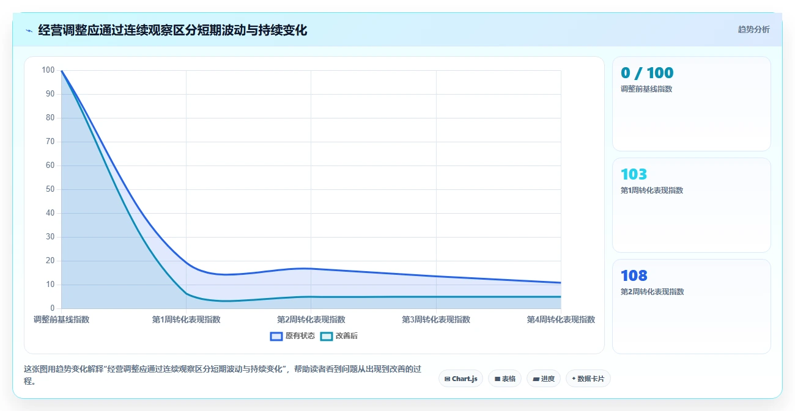
Task: Click the Chart.js tag chip
Action: click(460, 379)
